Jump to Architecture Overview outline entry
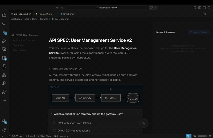Screen dimensions: 213x138 point(24,40)
